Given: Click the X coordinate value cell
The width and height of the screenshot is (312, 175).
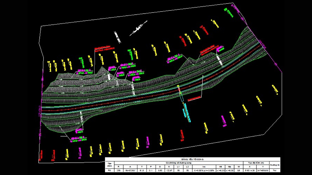Looking at the screenshot, I should coord(250,170).
